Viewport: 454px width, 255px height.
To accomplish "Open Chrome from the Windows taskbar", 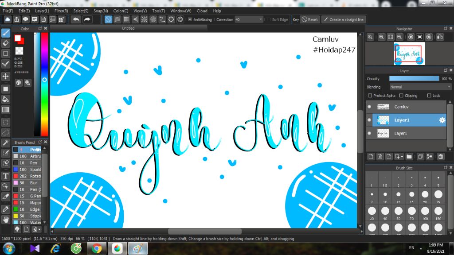I will tap(97, 248).
